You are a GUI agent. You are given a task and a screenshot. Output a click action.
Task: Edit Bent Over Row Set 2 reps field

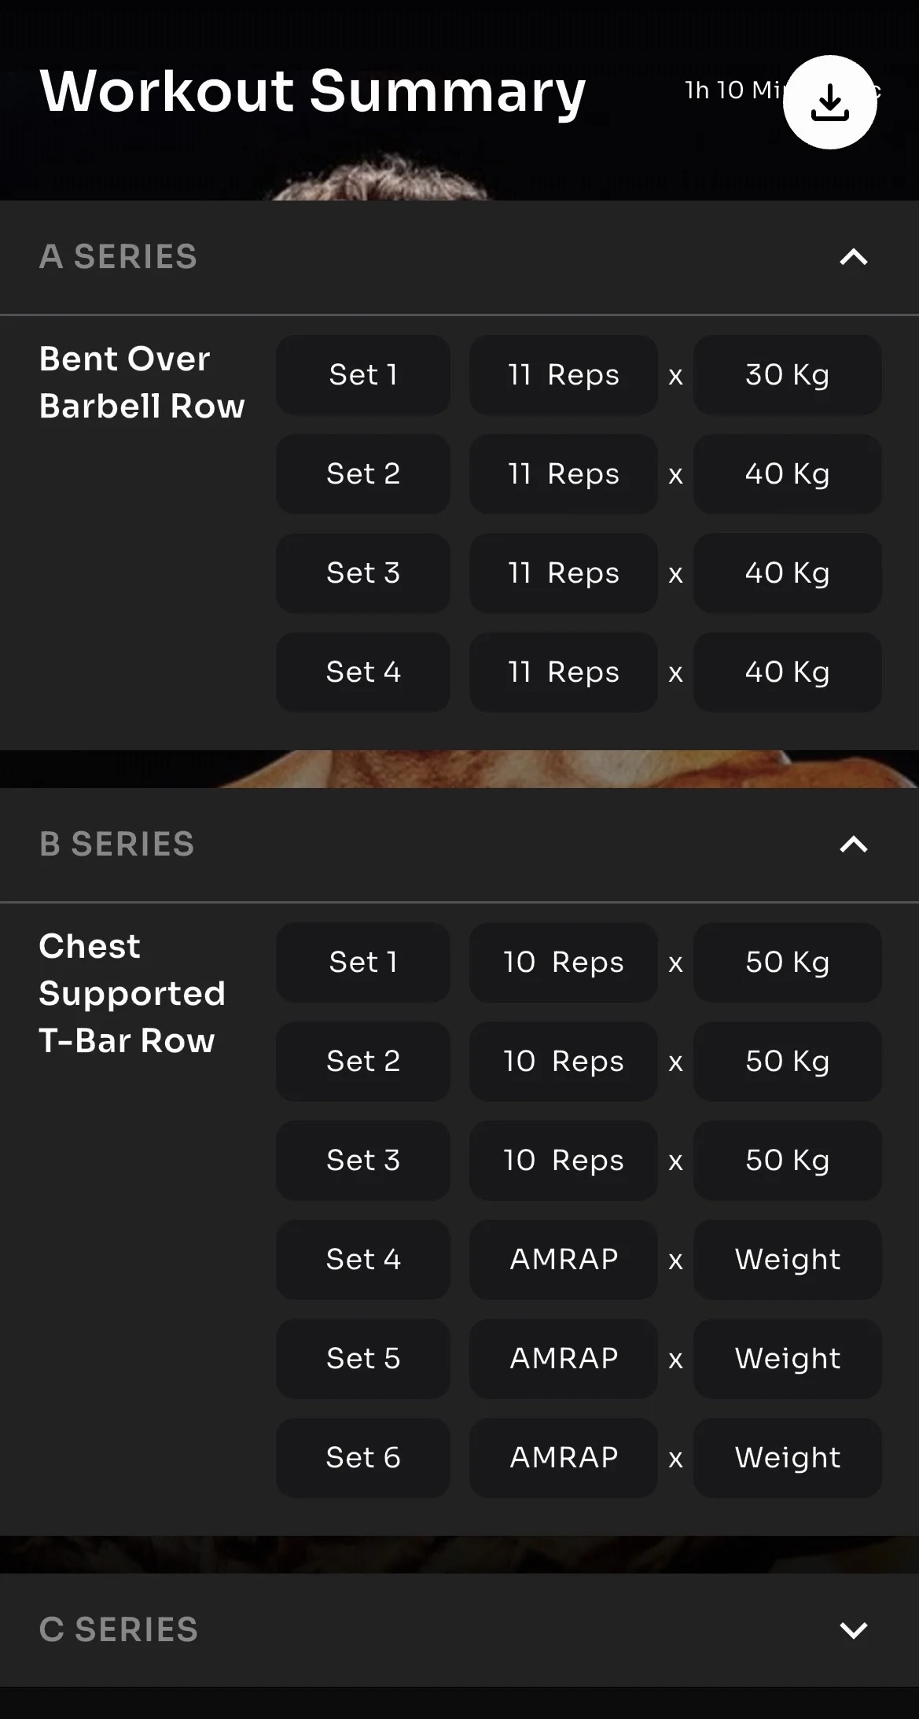pos(563,474)
